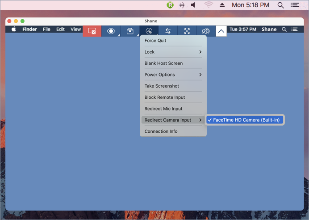This screenshot has height=220, width=309.
Task: Select Take Screenshot menu entry
Action: 162,86
